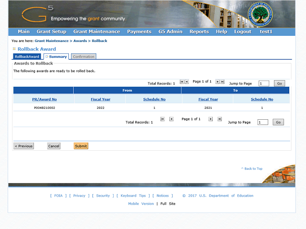Click previous-page icon in bottom pagination
This screenshot has width=306, height=229.
171,119
